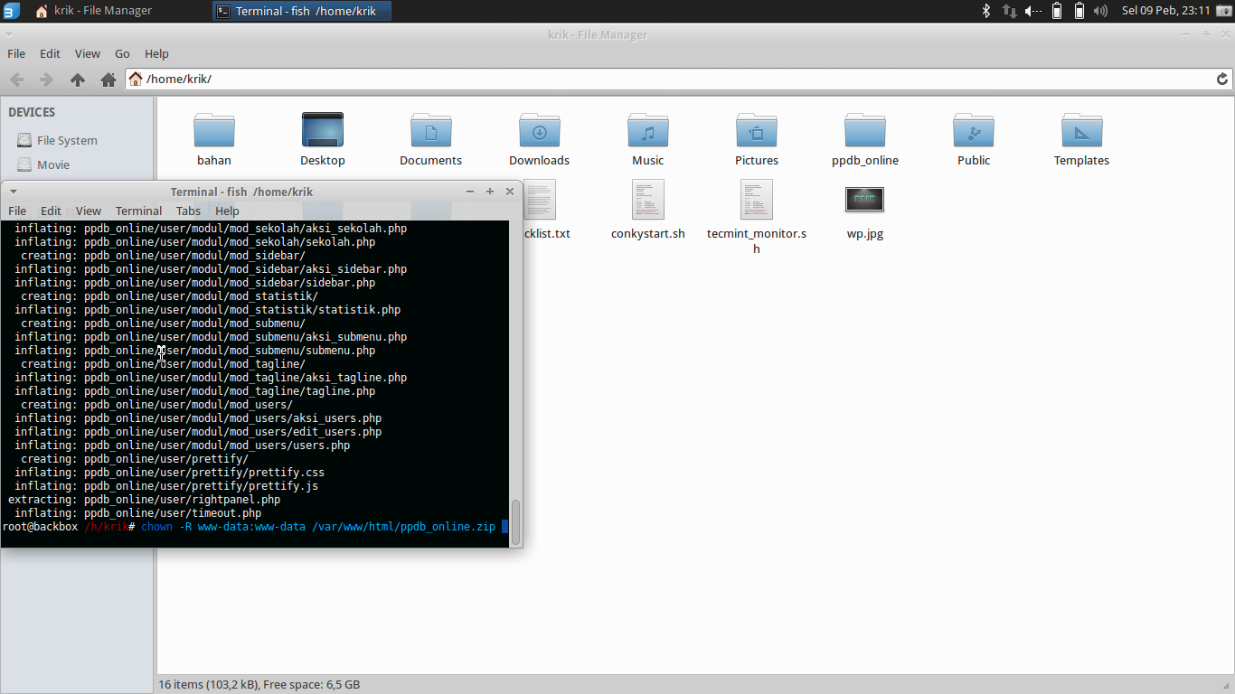Open the Terminal window menu arrow in titlebar

14,192
